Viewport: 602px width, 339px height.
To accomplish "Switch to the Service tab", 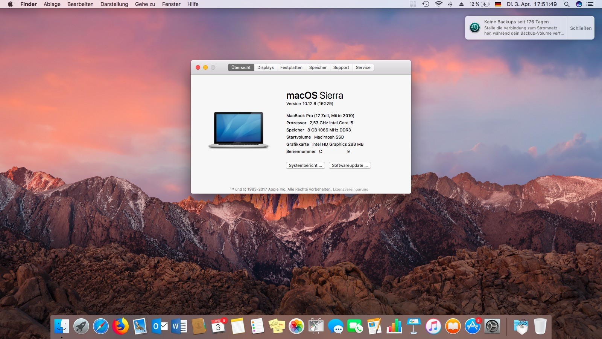I will pos(363,67).
